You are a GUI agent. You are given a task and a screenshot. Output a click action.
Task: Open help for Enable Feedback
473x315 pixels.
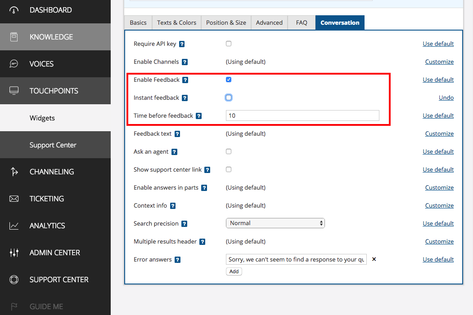(185, 80)
